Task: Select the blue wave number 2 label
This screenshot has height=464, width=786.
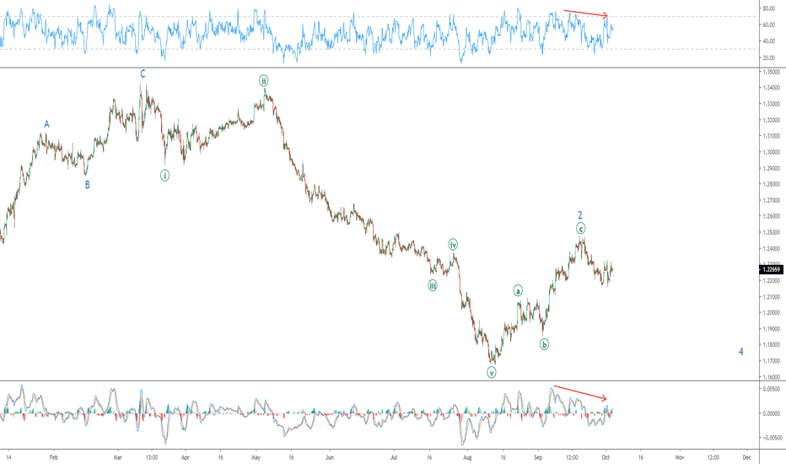Action: tap(580, 215)
